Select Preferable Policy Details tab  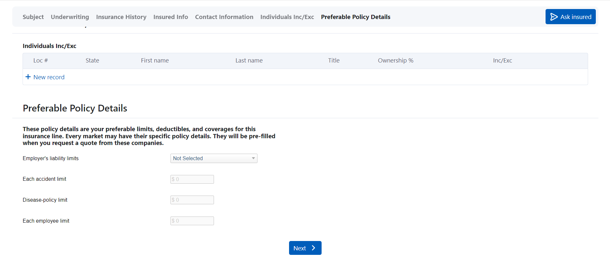click(355, 17)
